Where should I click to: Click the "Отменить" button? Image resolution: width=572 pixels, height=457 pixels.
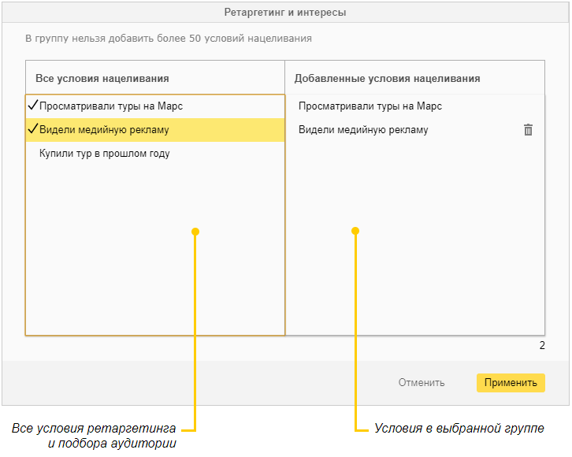coord(421,383)
